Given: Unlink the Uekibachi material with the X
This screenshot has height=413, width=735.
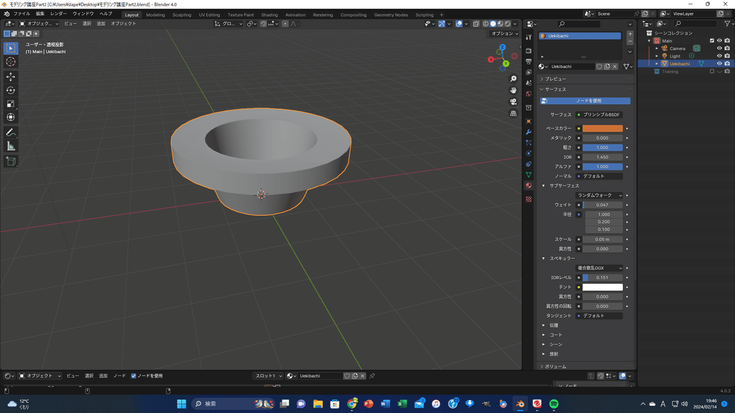Looking at the screenshot, I should click(x=615, y=67).
